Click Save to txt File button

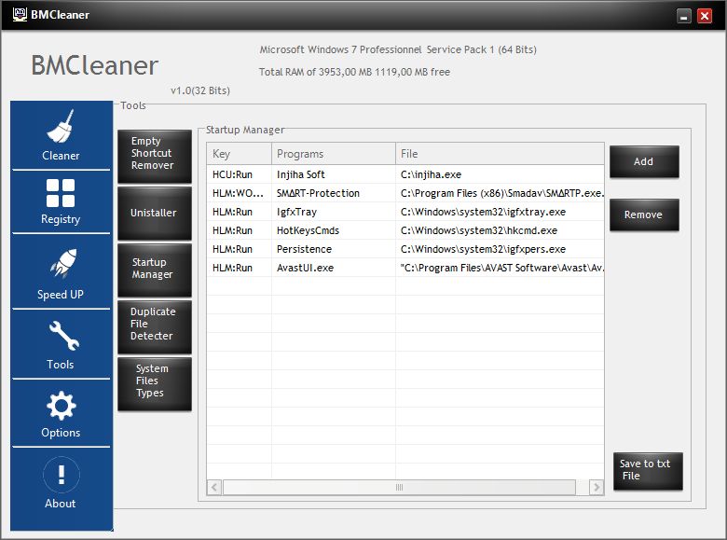(647, 470)
